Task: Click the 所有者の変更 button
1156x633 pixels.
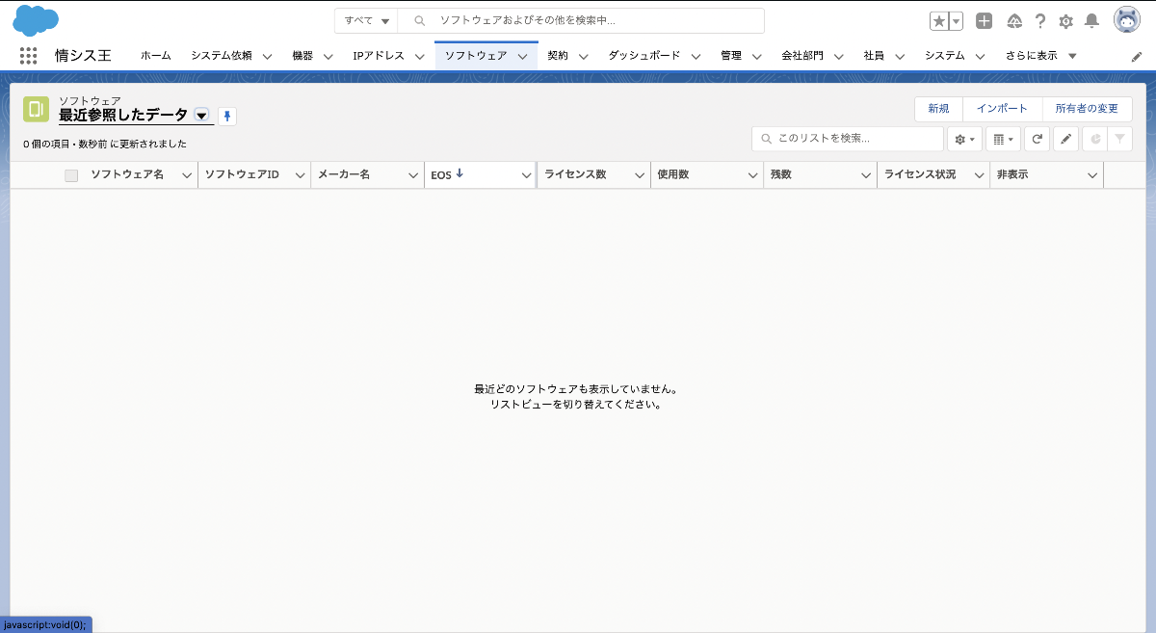Action: pyautogui.click(x=1087, y=109)
